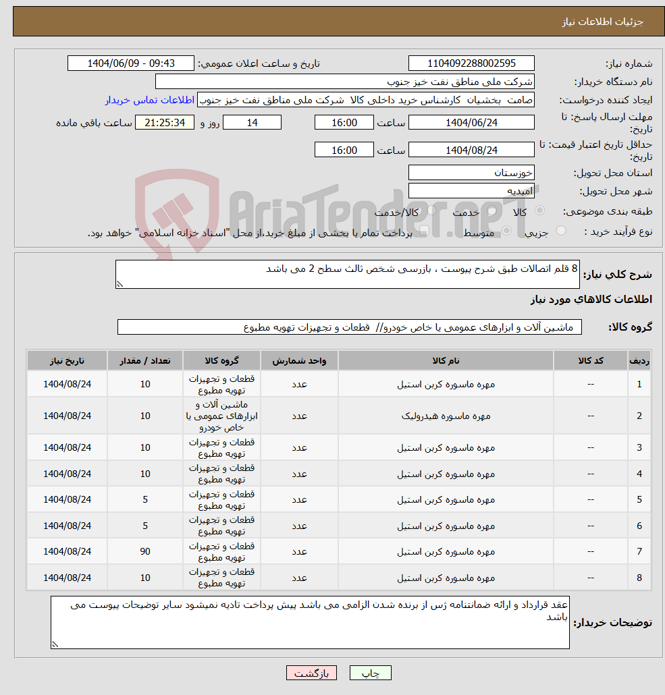
Task: Click the arrow icon in شرح کلی نیاز box
Action: pos(120,283)
